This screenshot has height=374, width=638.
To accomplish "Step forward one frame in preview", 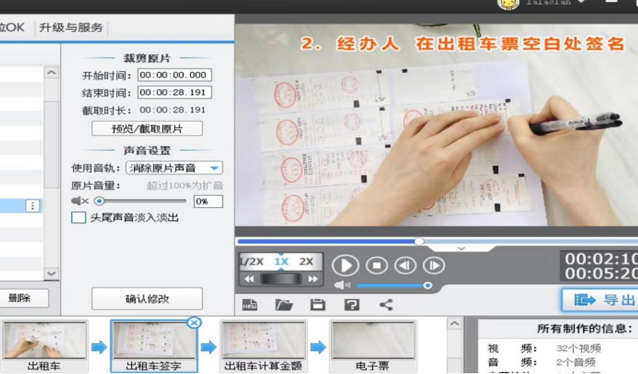I will 434,265.
